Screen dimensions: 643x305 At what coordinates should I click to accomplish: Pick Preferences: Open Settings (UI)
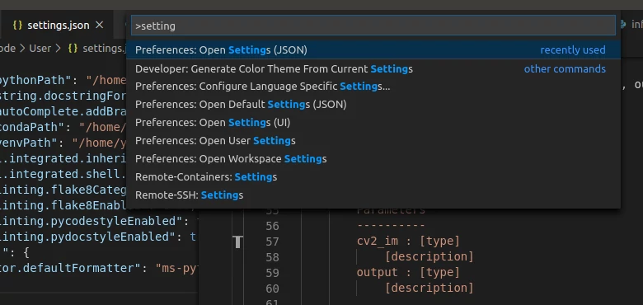point(373,123)
